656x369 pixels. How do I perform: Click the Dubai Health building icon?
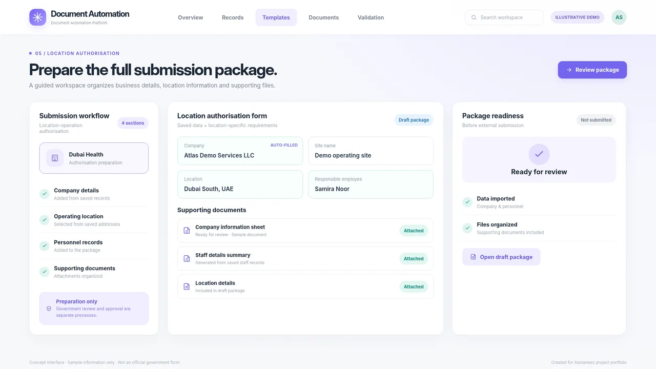pyautogui.click(x=55, y=158)
